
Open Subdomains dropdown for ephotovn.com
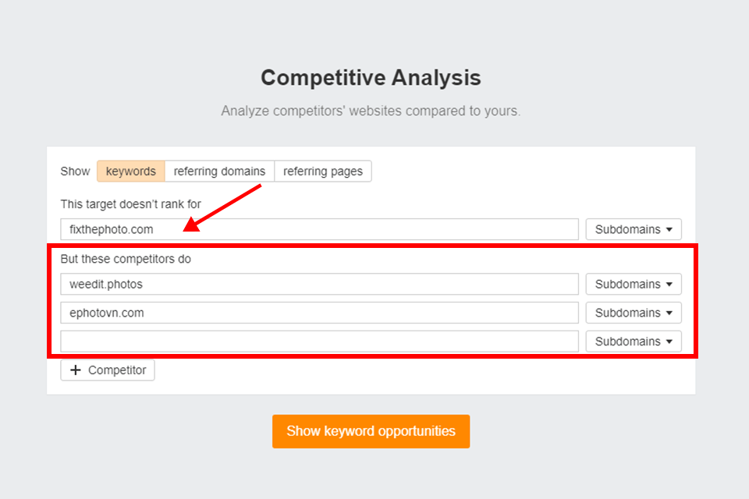(634, 313)
